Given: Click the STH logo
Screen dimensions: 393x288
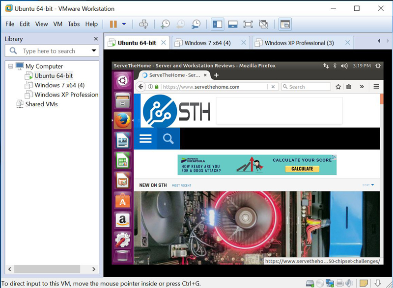Looking at the screenshot, I should tap(176, 111).
